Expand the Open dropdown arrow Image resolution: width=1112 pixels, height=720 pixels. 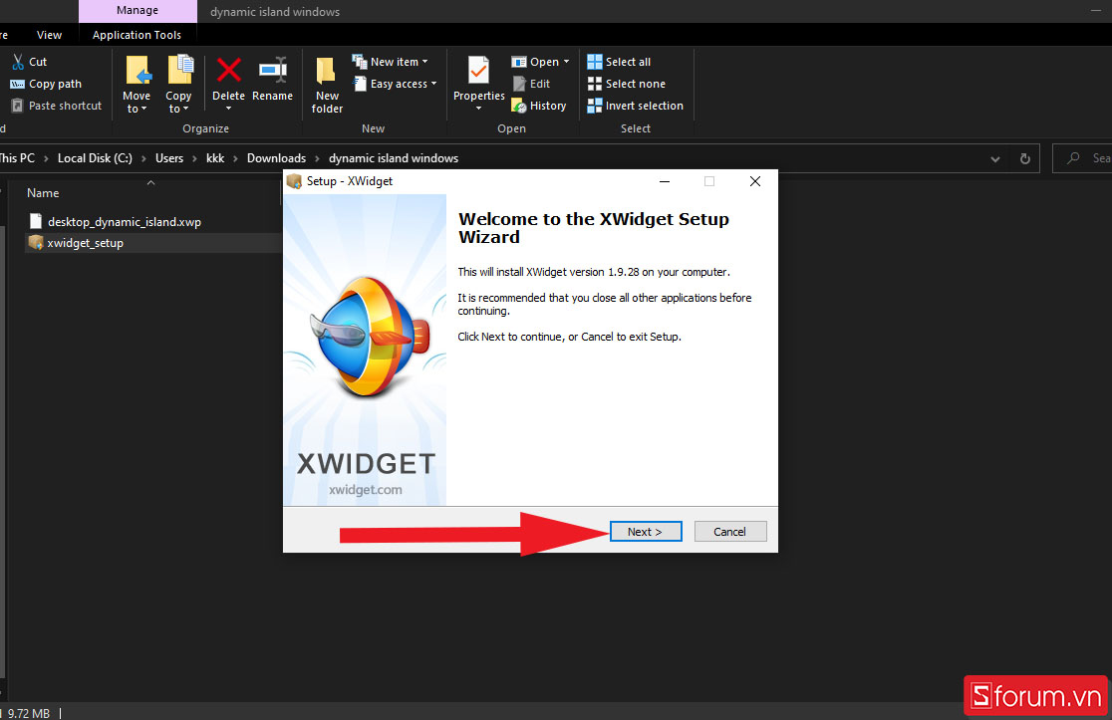567,62
